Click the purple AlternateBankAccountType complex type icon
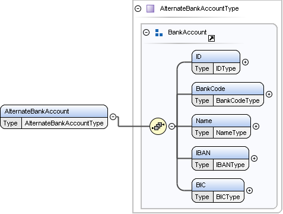This screenshot has width=283, height=214. [150, 9]
